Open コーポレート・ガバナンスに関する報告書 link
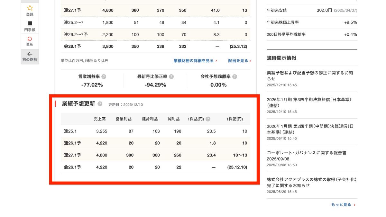The width and height of the screenshot is (386, 217). (x=306, y=153)
